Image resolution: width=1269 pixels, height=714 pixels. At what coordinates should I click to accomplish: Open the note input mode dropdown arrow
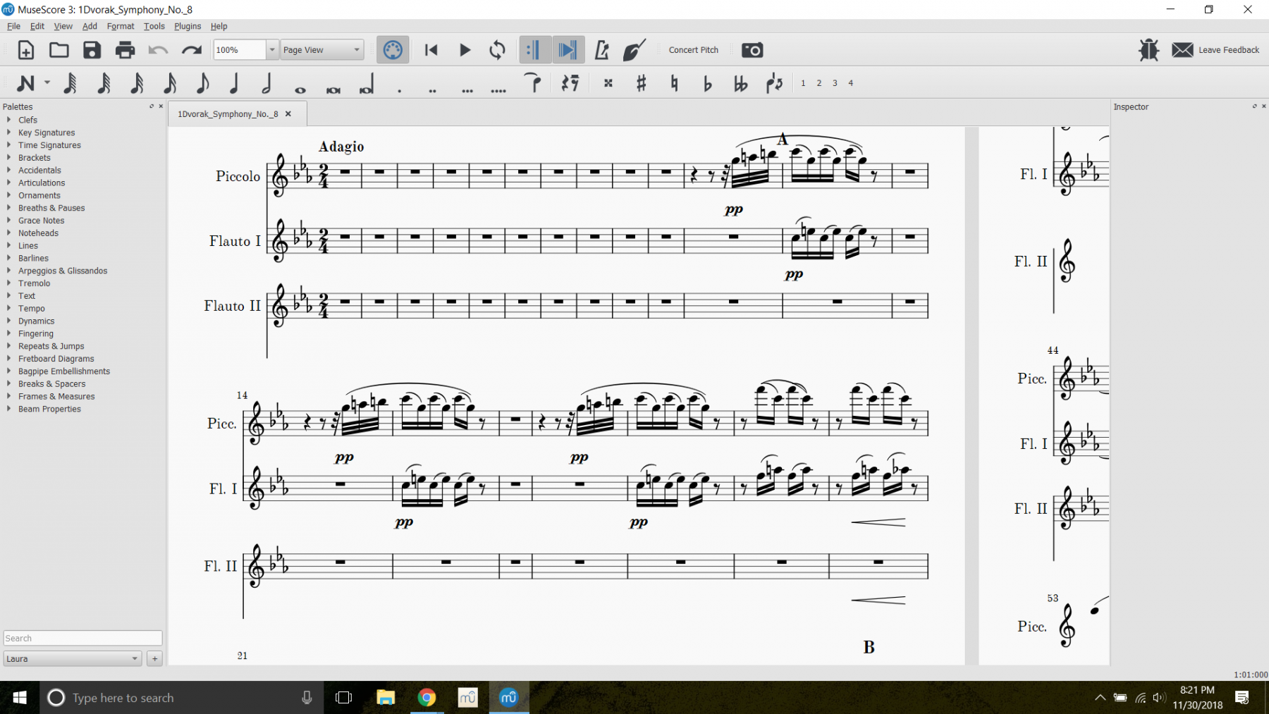47,83
